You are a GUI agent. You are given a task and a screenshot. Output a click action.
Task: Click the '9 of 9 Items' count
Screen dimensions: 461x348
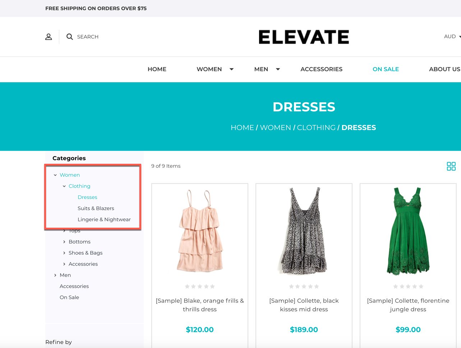click(x=166, y=166)
